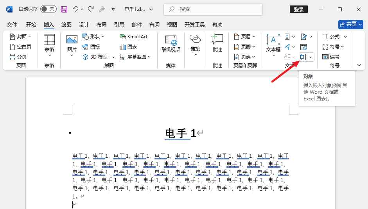368x209 pixels.
Task: Click the date and time icon
Action: [x=303, y=47]
